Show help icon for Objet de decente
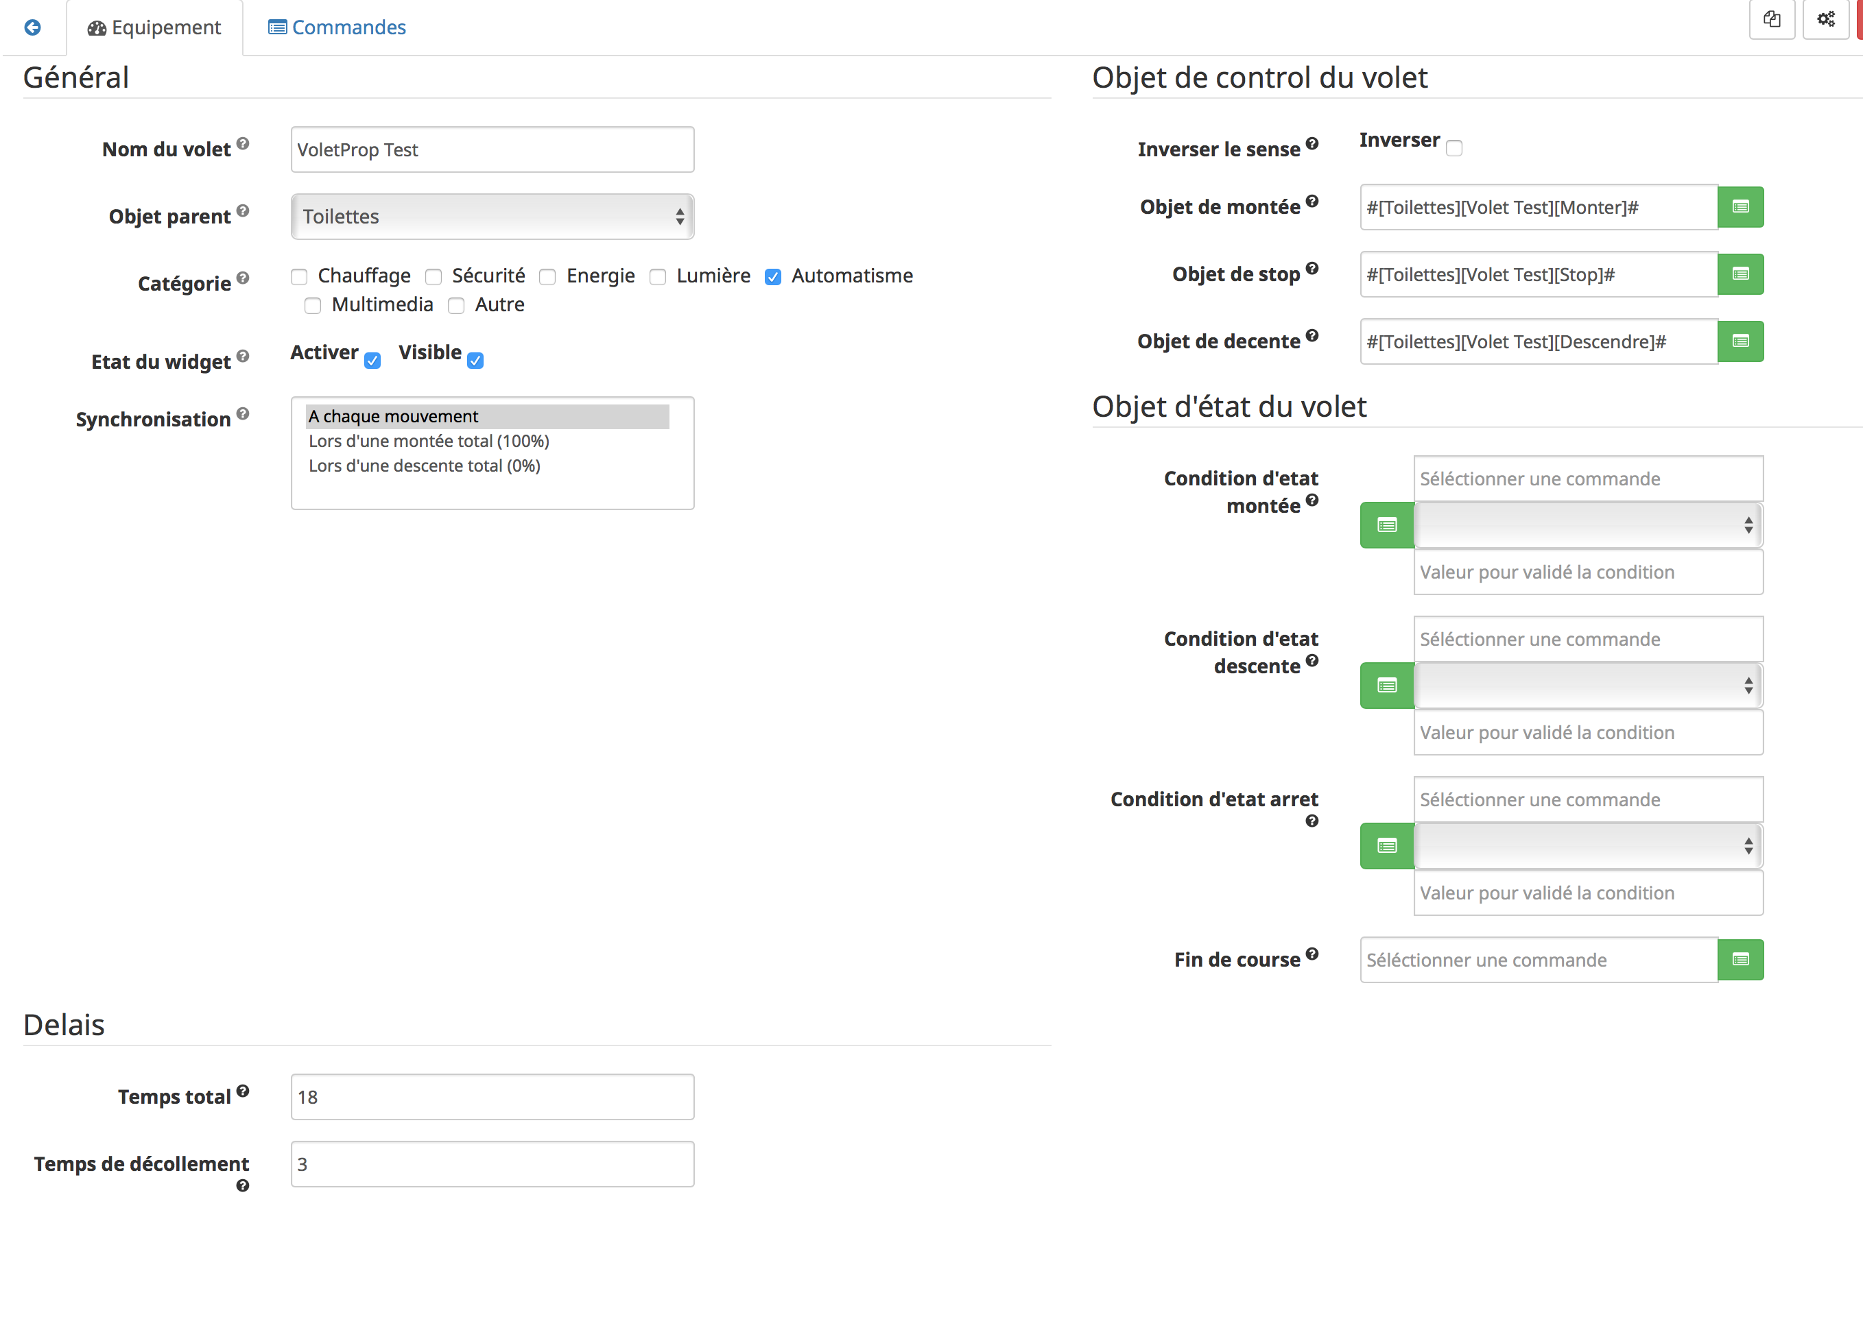 click(1312, 336)
